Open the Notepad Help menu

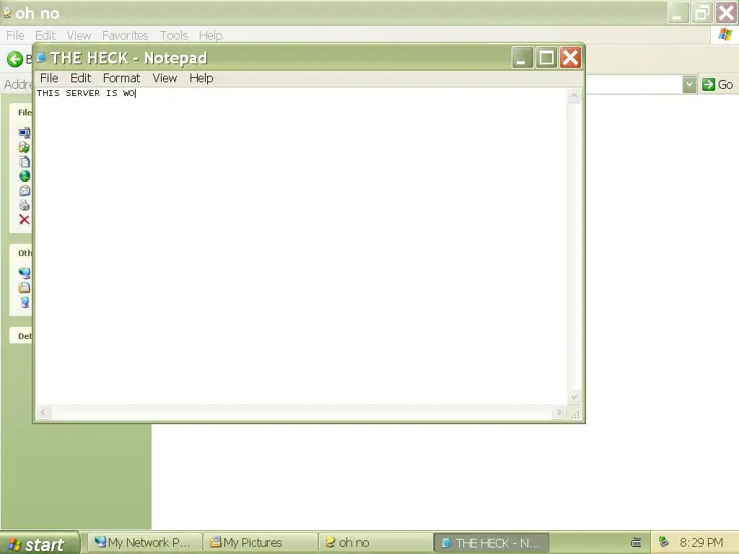pyautogui.click(x=201, y=78)
